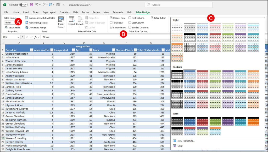
Task: Open Summarize with PivotTable
Action: 41,18
